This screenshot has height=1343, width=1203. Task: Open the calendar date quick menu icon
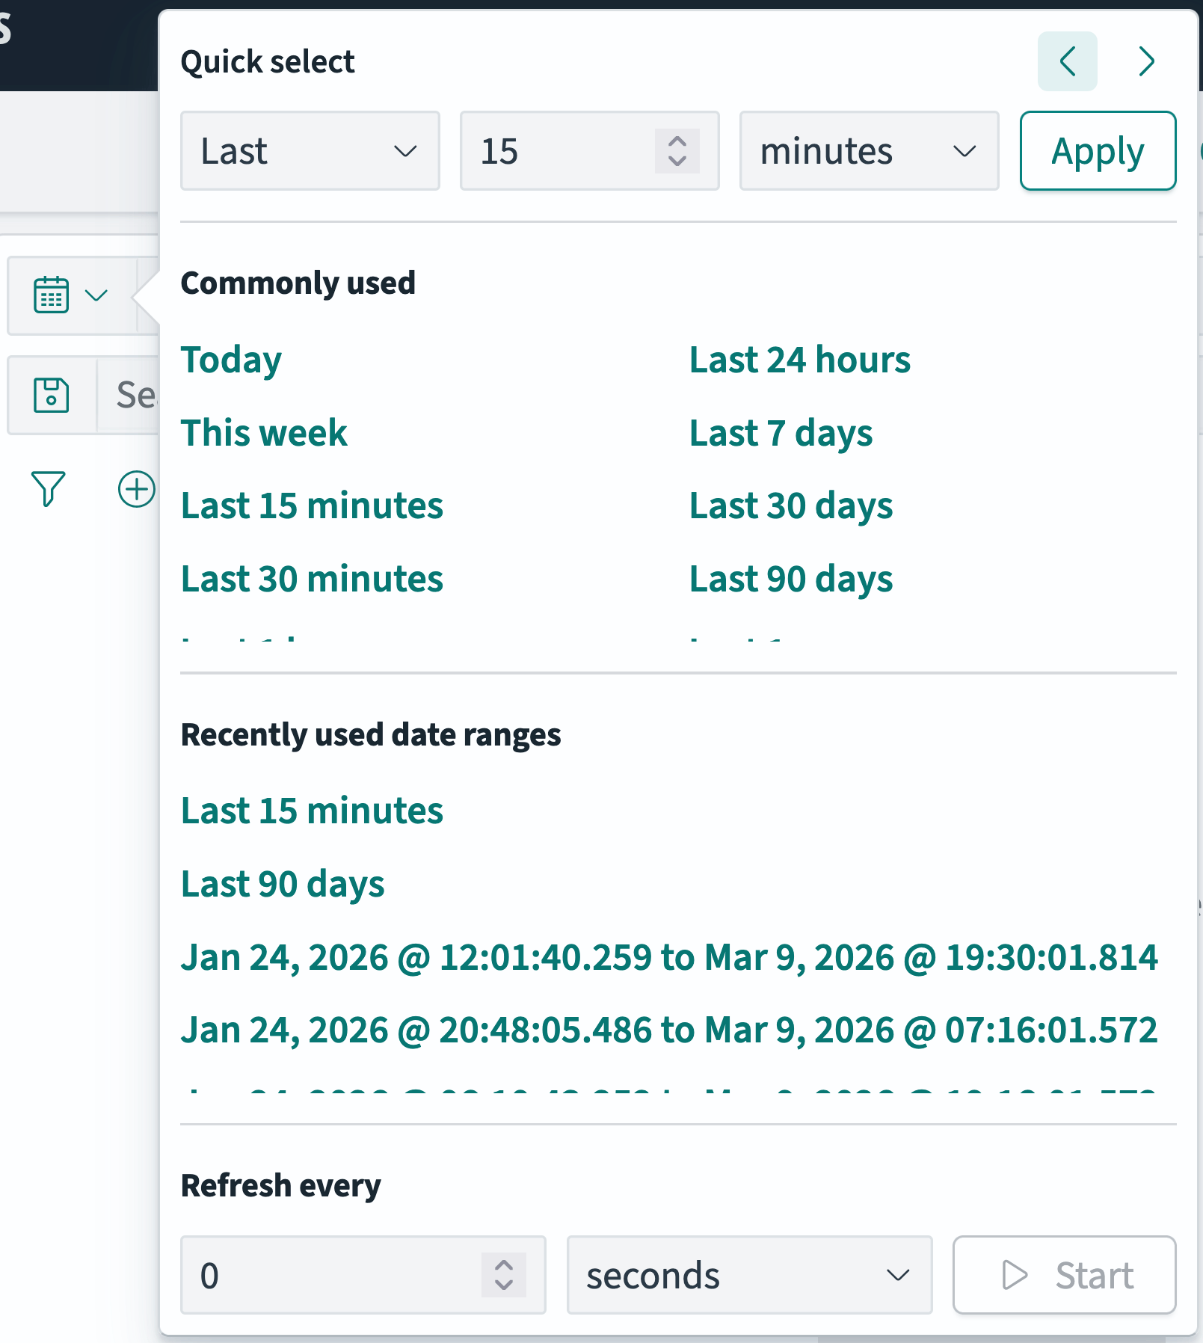click(x=51, y=295)
